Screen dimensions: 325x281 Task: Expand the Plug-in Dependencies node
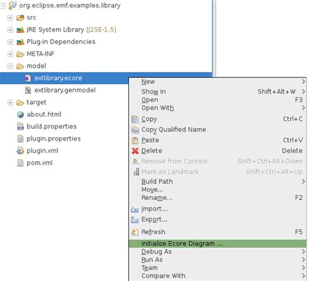pyautogui.click(x=10, y=42)
